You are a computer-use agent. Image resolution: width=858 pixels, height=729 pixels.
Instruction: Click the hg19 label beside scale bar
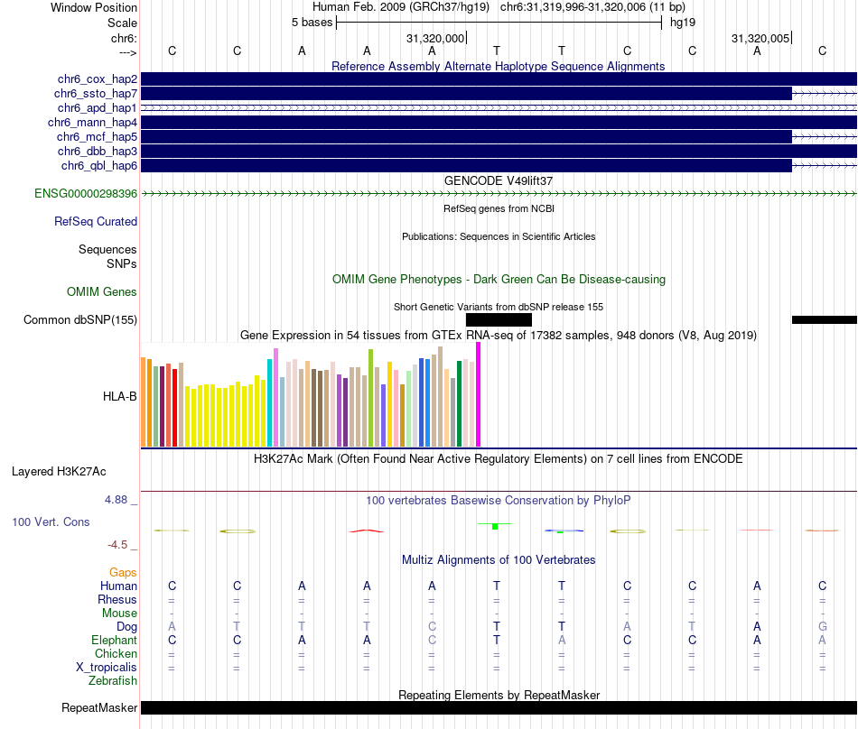coord(683,23)
